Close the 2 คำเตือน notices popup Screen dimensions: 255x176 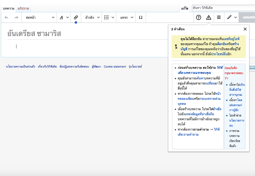coord(245,29)
